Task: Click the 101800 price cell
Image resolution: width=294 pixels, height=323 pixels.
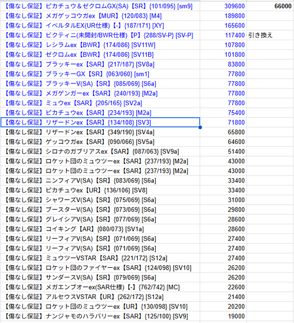Action: 223,55
